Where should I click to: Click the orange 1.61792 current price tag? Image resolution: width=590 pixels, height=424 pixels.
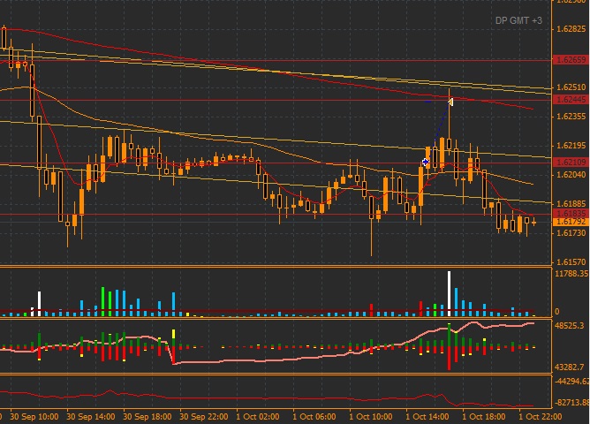571,222
